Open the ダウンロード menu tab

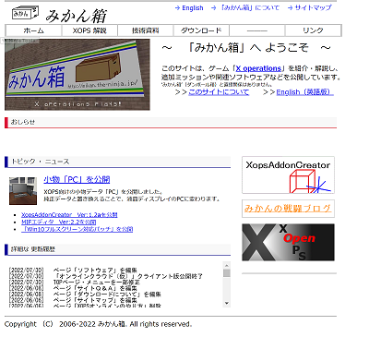[x=201, y=30]
